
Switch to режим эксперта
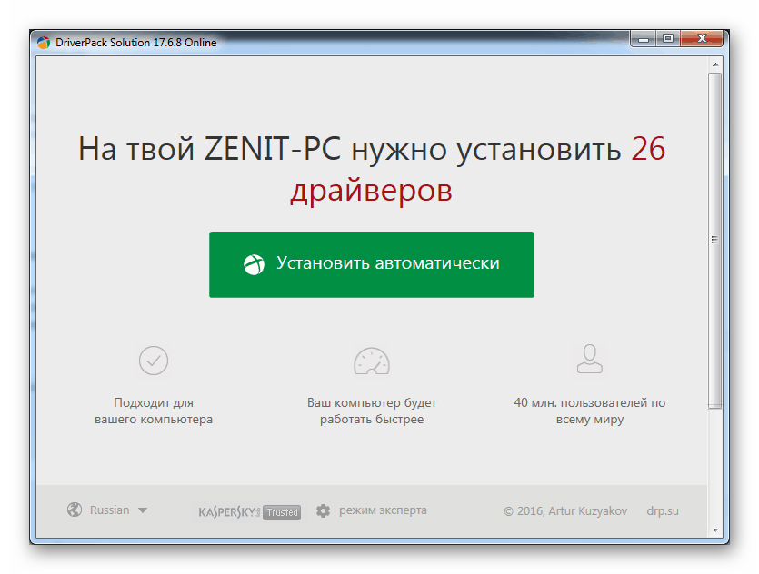coord(382,510)
